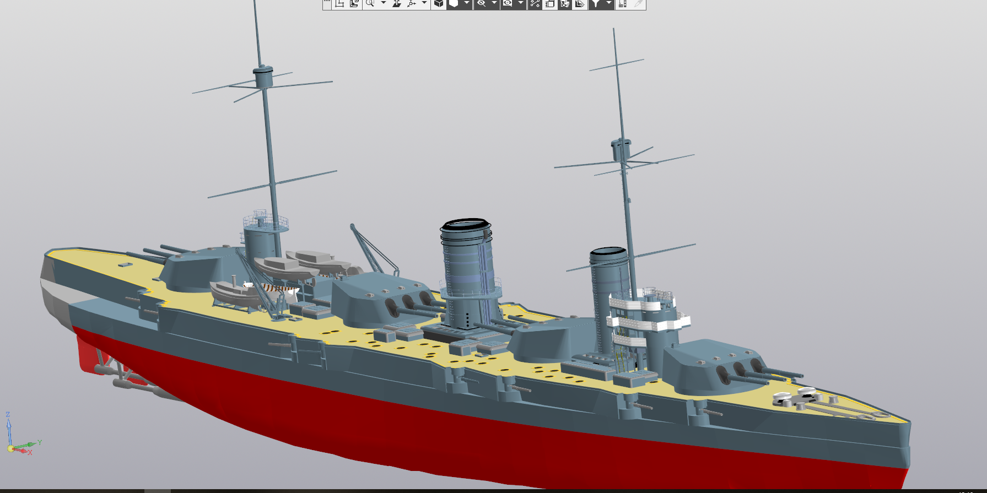
Task: Toggle the crossed-out eye hide button
Action: 481,3
